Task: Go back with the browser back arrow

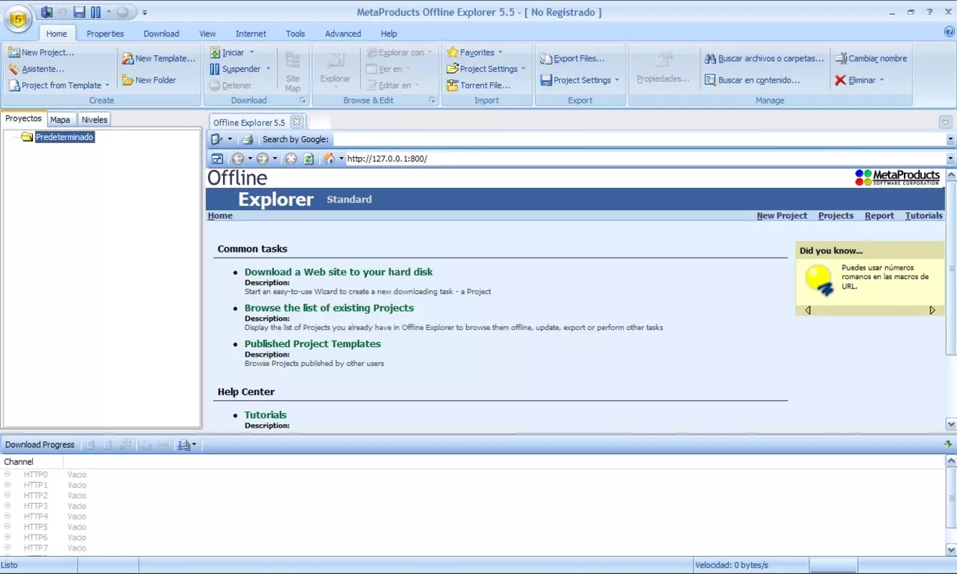Action: (x=238, y=159)
